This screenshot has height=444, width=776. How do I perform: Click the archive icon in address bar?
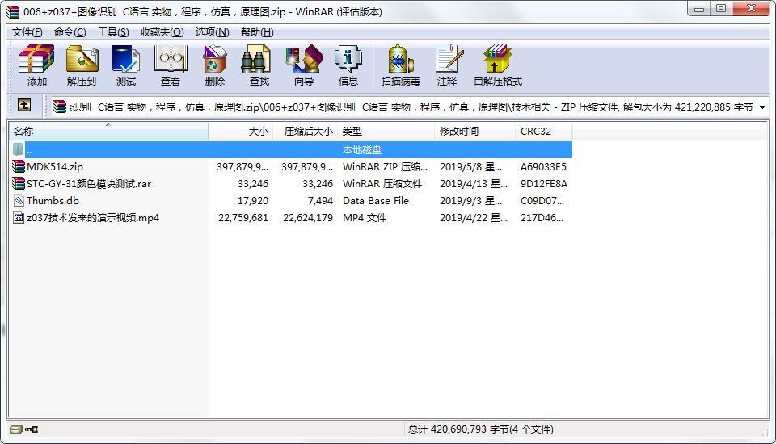(59, 107)
